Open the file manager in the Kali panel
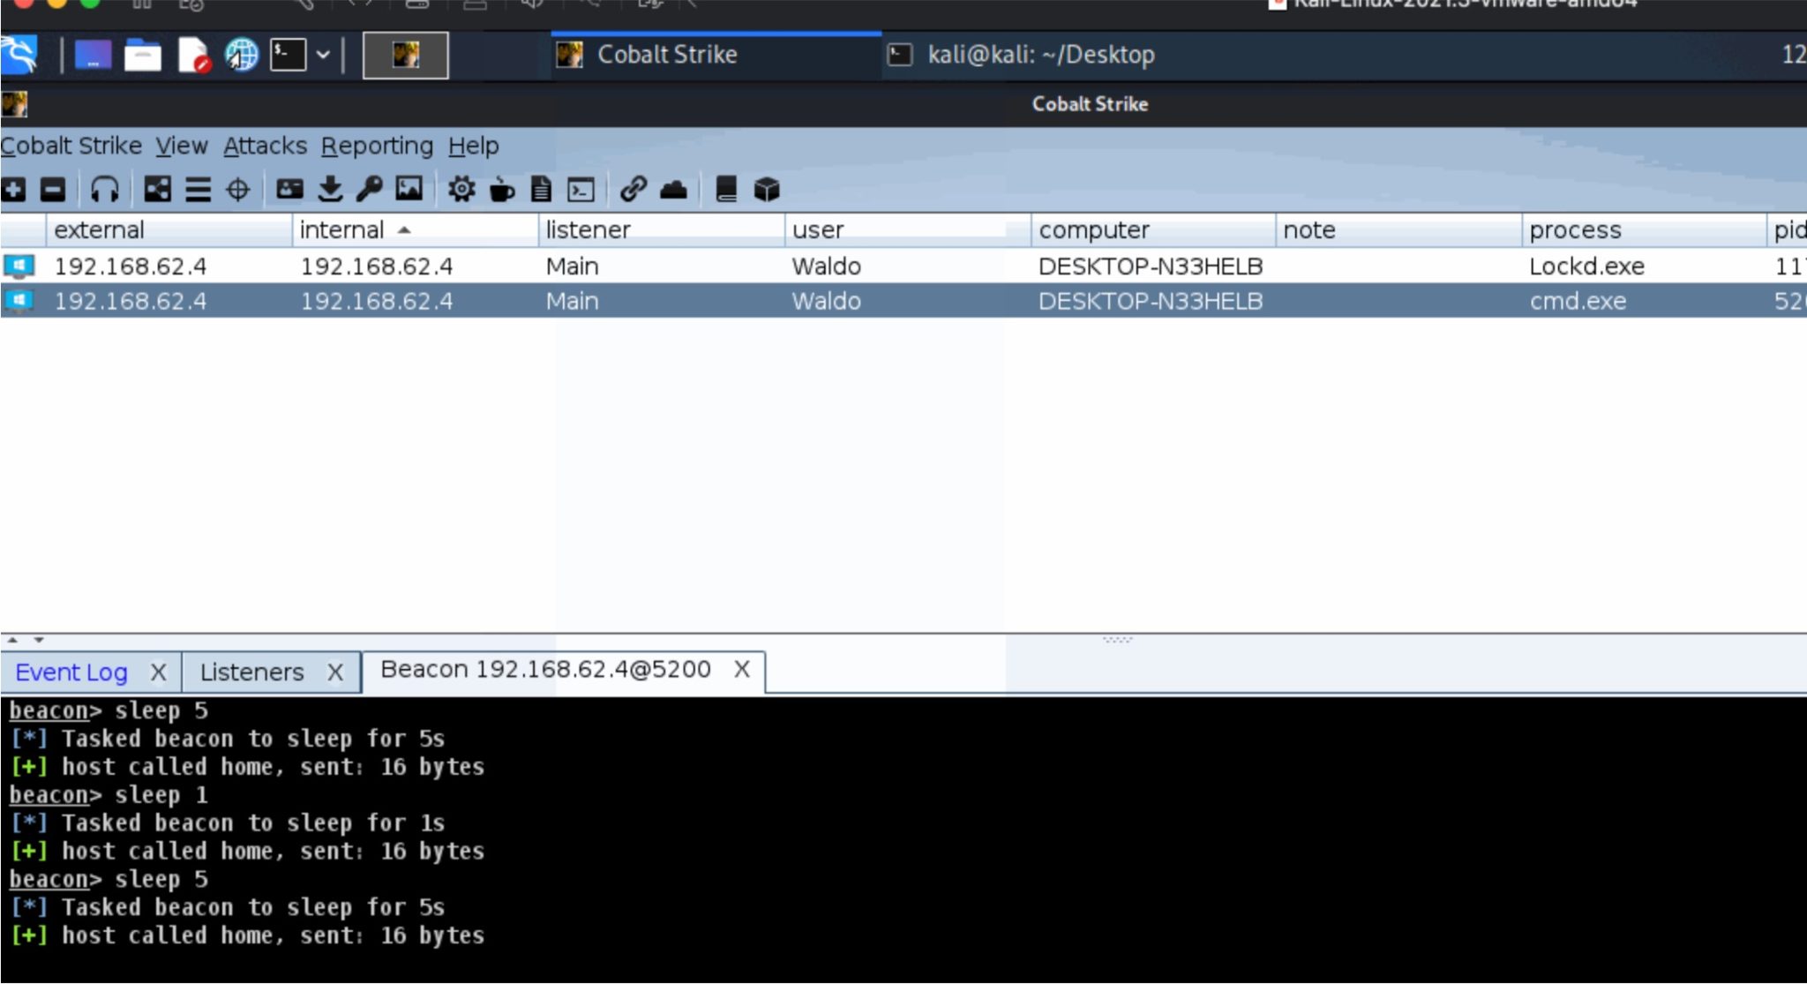1807x984 pixels. tap(143, 55)
